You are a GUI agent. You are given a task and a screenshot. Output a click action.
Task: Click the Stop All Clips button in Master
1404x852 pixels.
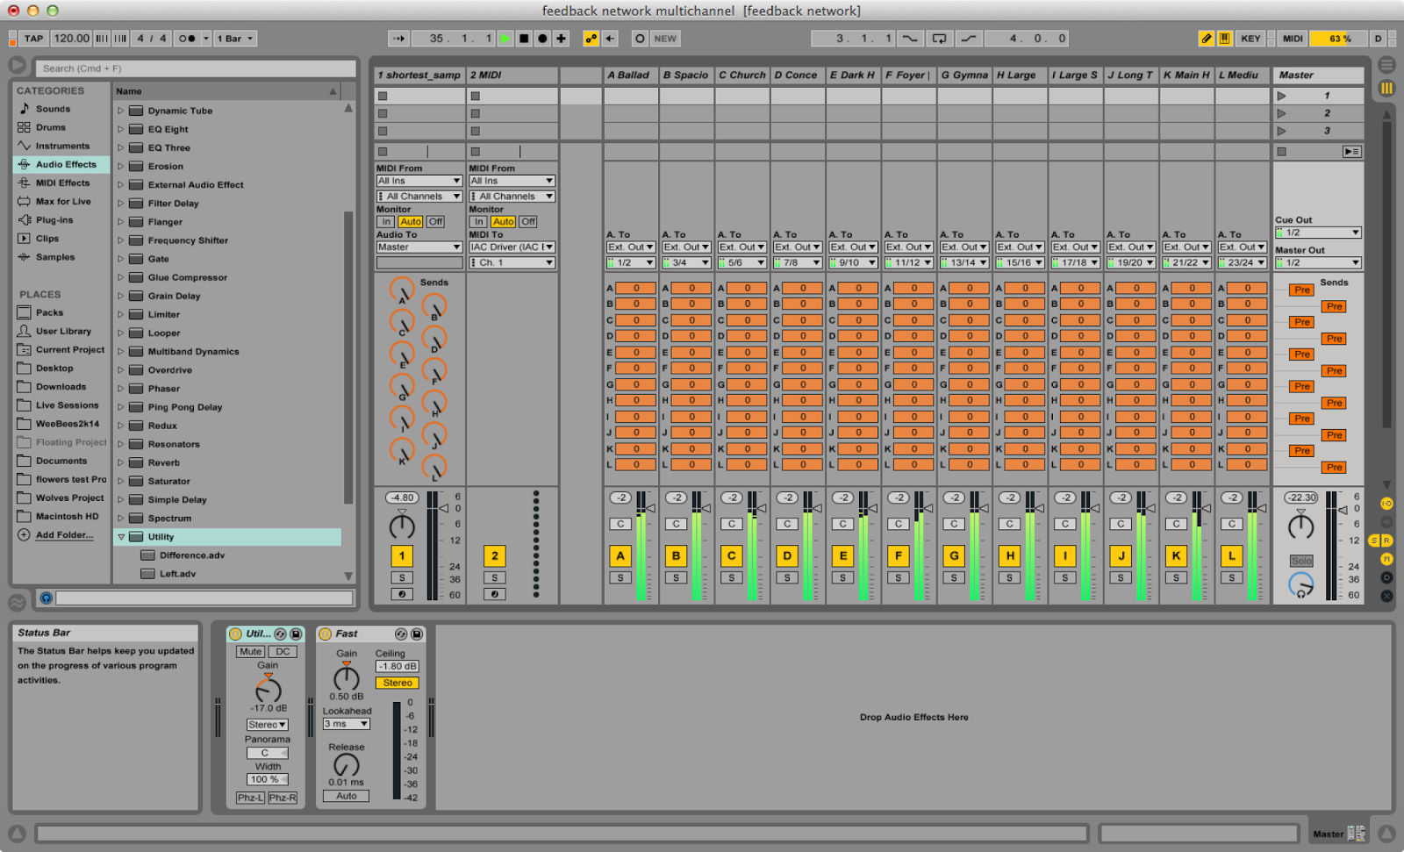click(x=1281, y=152)
